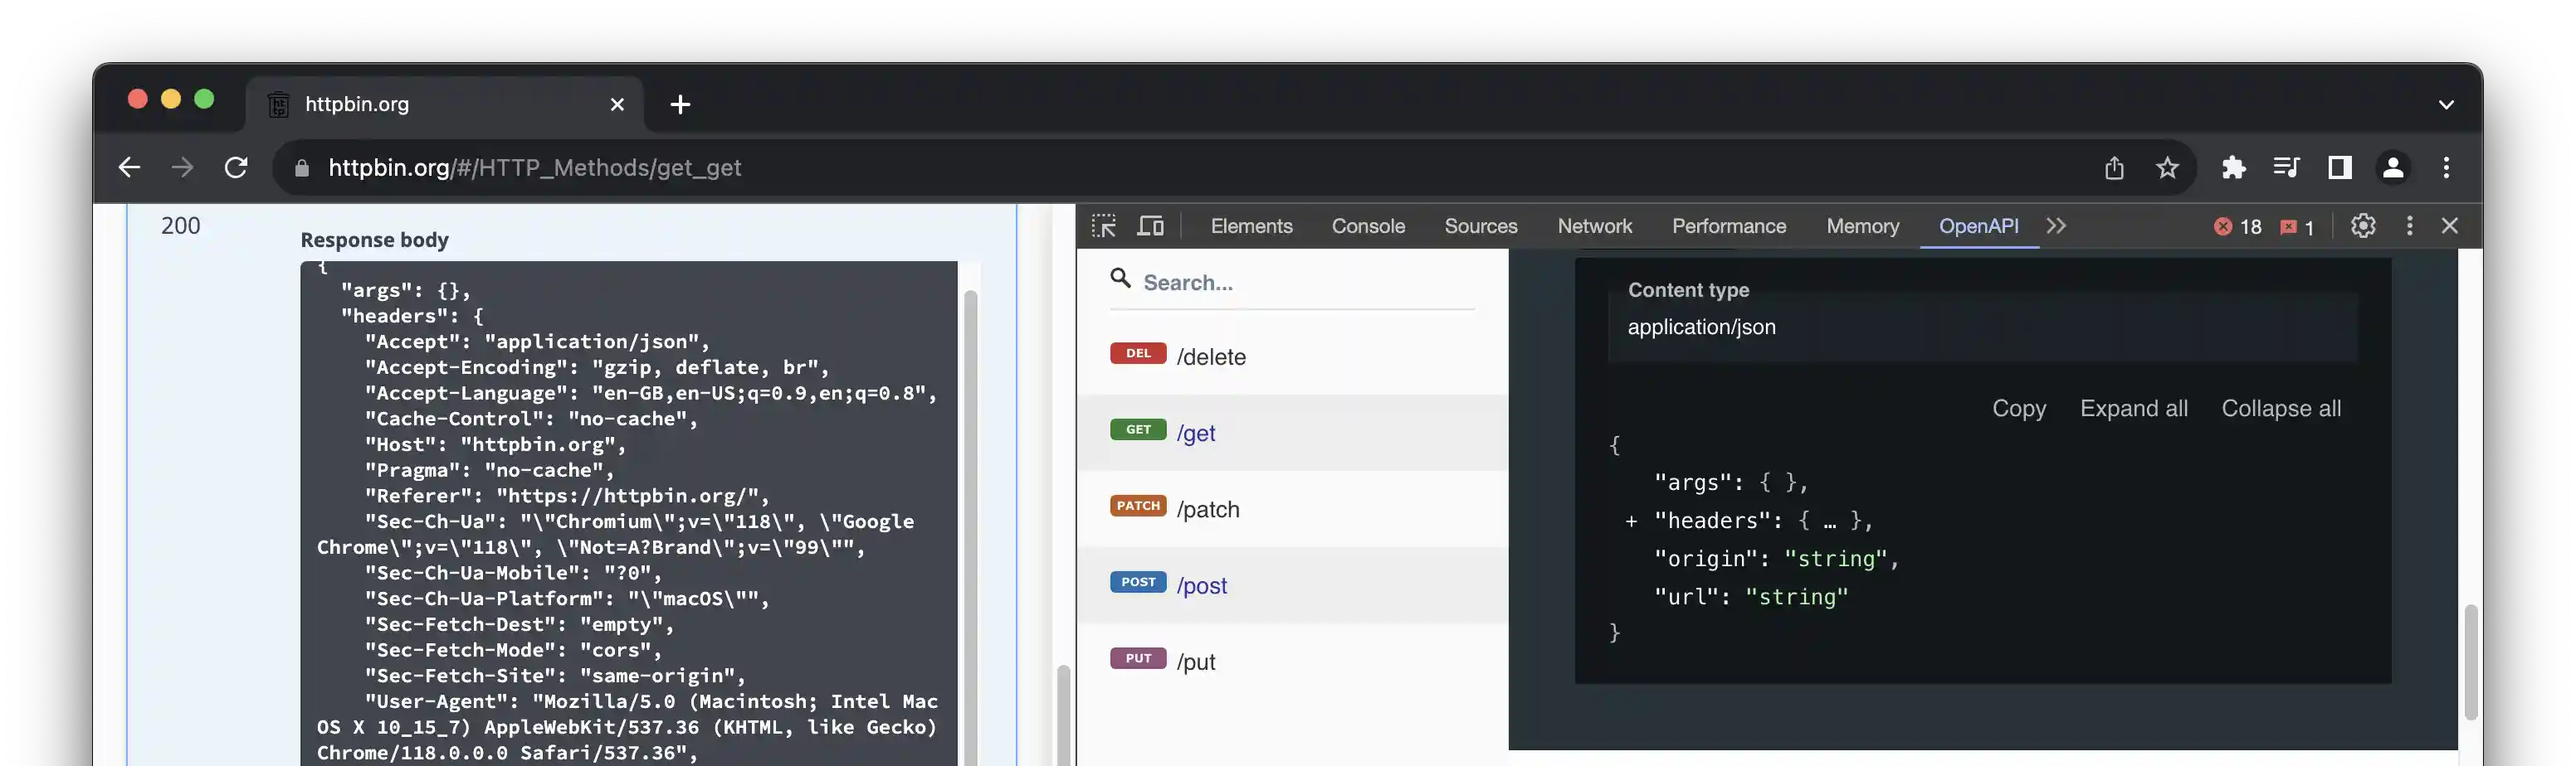Viewport: 2576px width, 766px height.
Task: Bookmark this page with the star icon
Action: (x=2167, y=167)
